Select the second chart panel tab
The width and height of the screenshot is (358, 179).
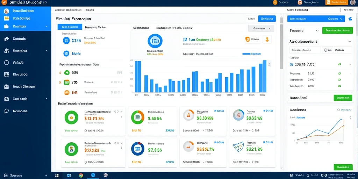tap(174, 28)
